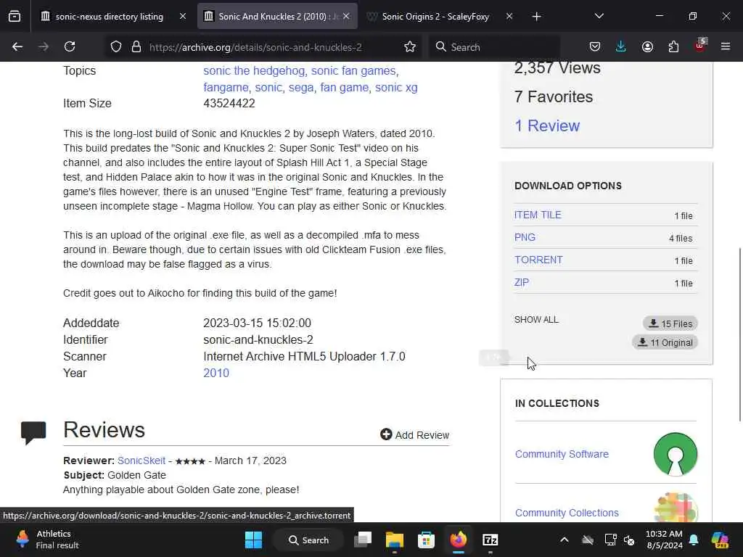Screen dimensions: 743x557
Task: Open topic link sonic the hedgehog
Action: (x=254, y=70)
